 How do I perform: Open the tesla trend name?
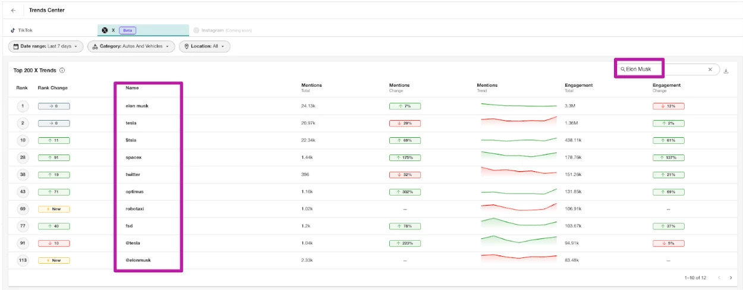[131, 123]
